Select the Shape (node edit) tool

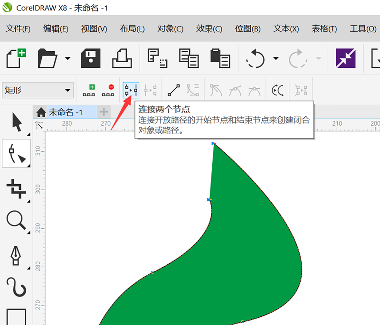coord(17,153)
